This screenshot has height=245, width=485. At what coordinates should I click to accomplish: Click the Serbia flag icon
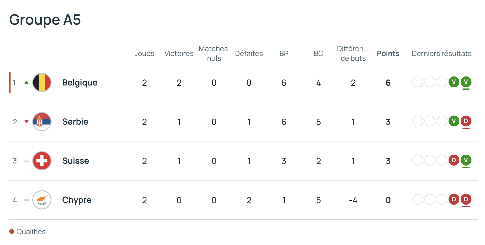(x=42, y=122)
